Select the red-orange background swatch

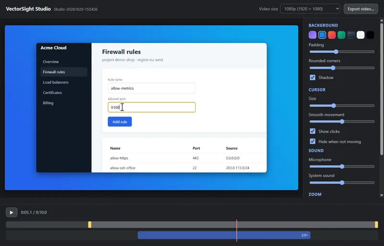click(x=332, y=35)
